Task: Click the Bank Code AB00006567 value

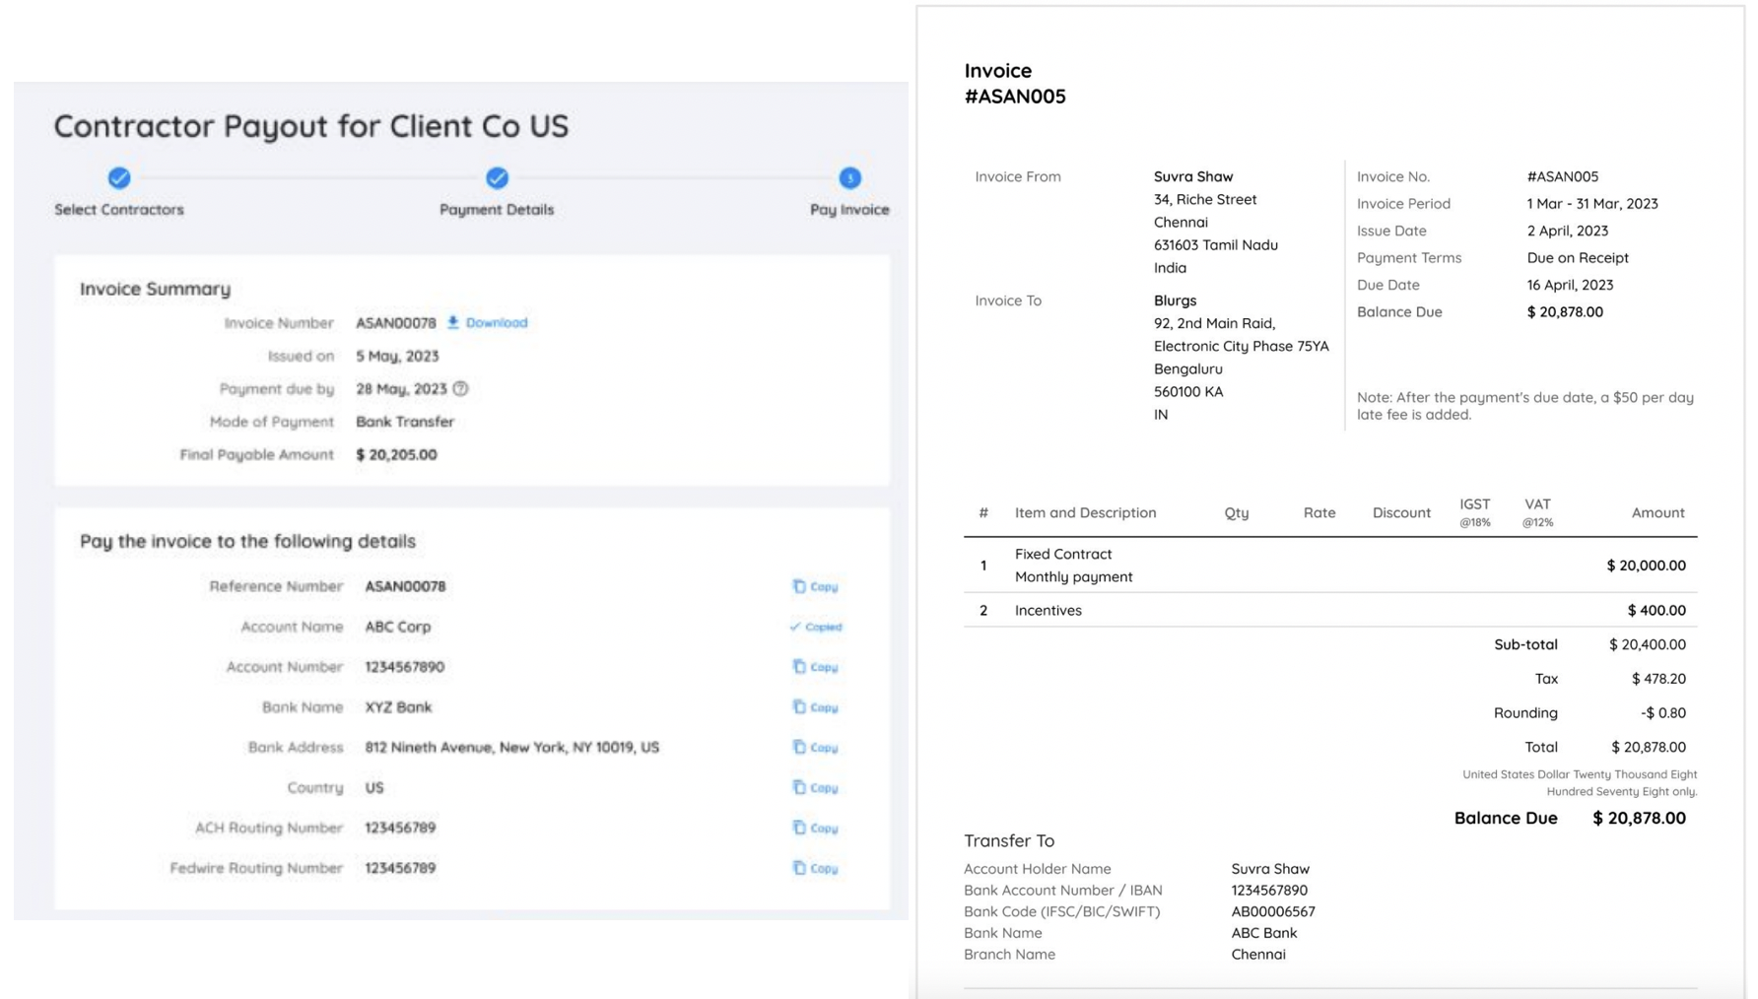Action: (1272, 912)
